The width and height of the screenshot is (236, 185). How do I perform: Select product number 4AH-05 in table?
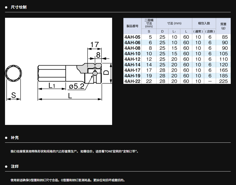(x=132, y=37)
